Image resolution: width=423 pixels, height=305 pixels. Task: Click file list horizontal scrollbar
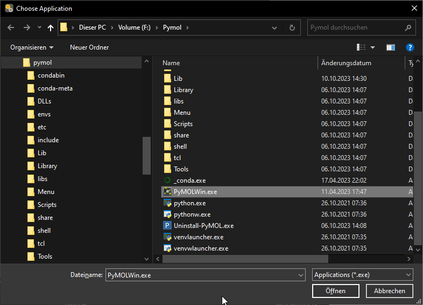point(245,259)
